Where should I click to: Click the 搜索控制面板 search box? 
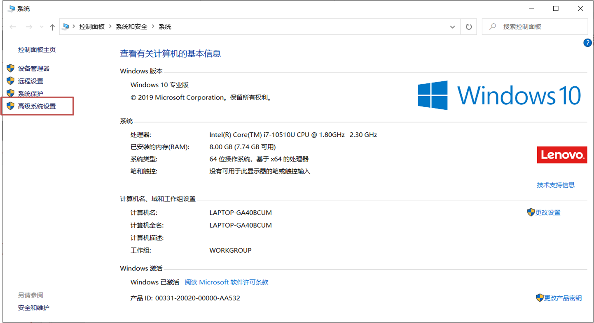pyautogui.click(x=535, y=27)
